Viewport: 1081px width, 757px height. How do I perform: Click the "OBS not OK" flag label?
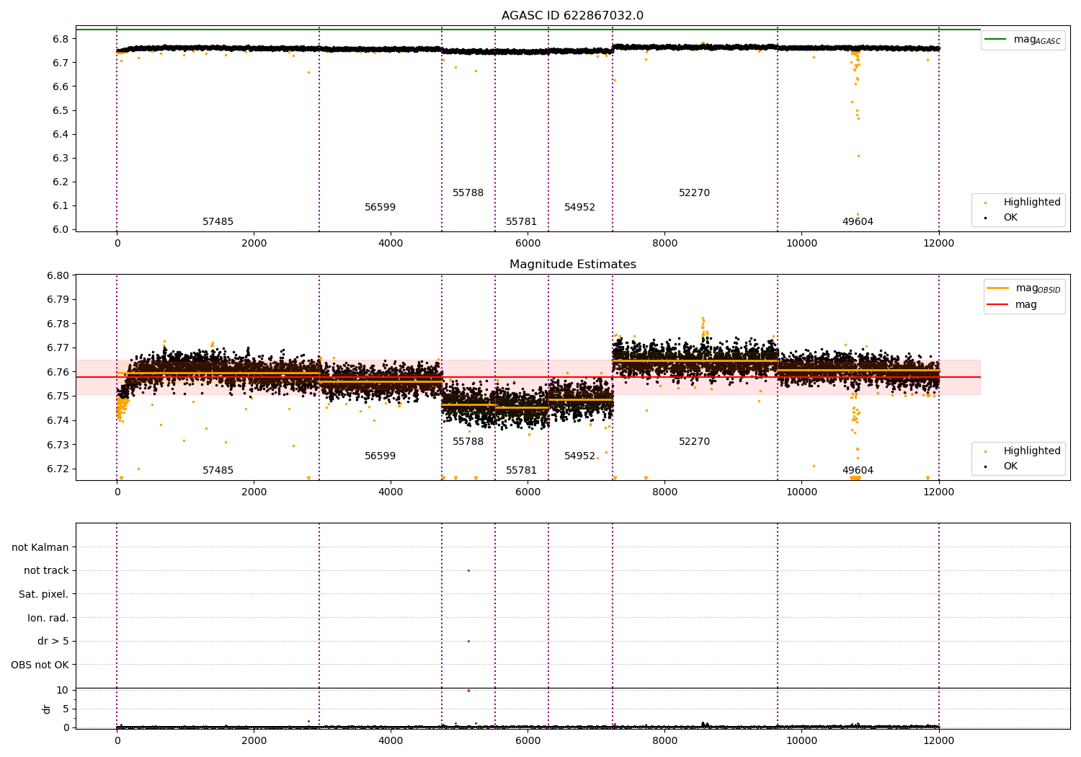[x=40, y=665]
